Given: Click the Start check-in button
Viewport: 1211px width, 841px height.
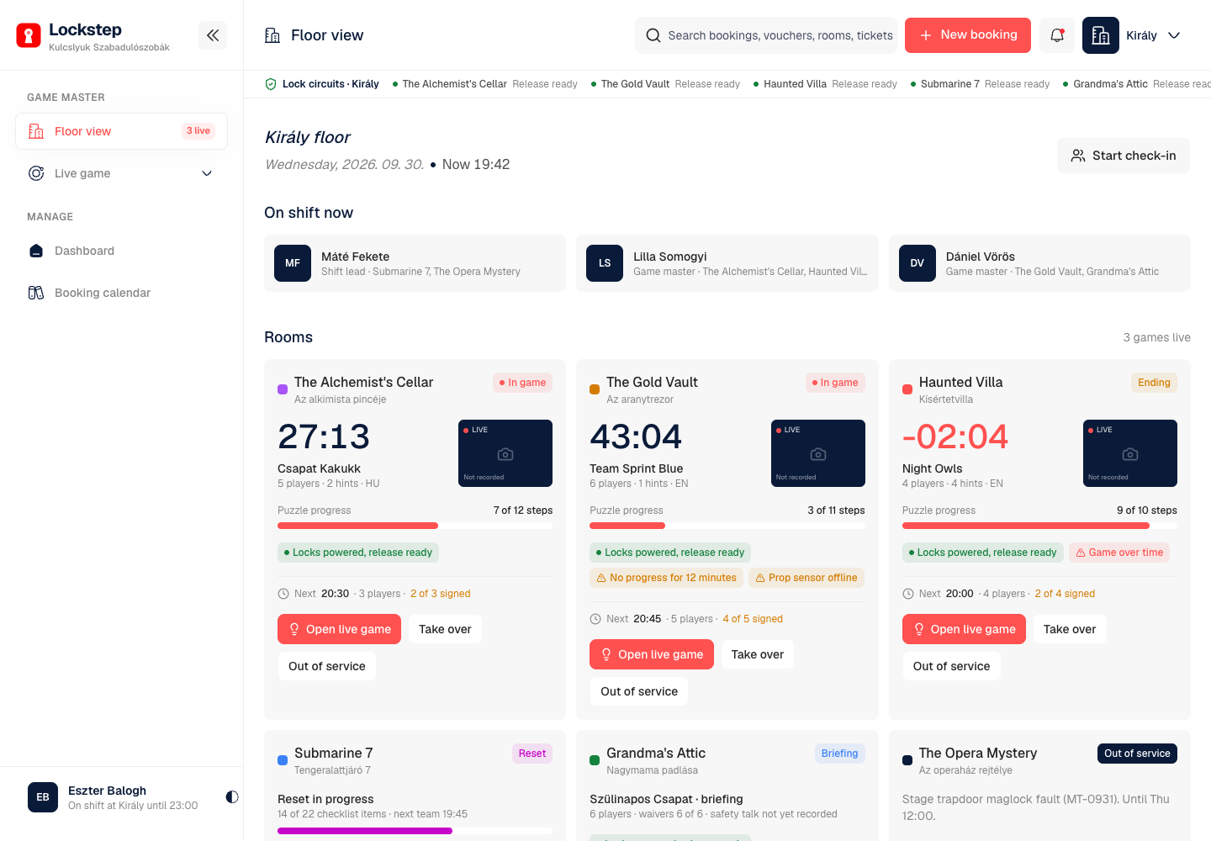Looking at the screenshot, I should click(x=1123, y=156).
